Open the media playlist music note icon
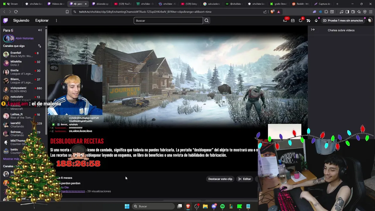Image resolution: width=375 pixels, height=211 pixels. click(x=341, y=12)
